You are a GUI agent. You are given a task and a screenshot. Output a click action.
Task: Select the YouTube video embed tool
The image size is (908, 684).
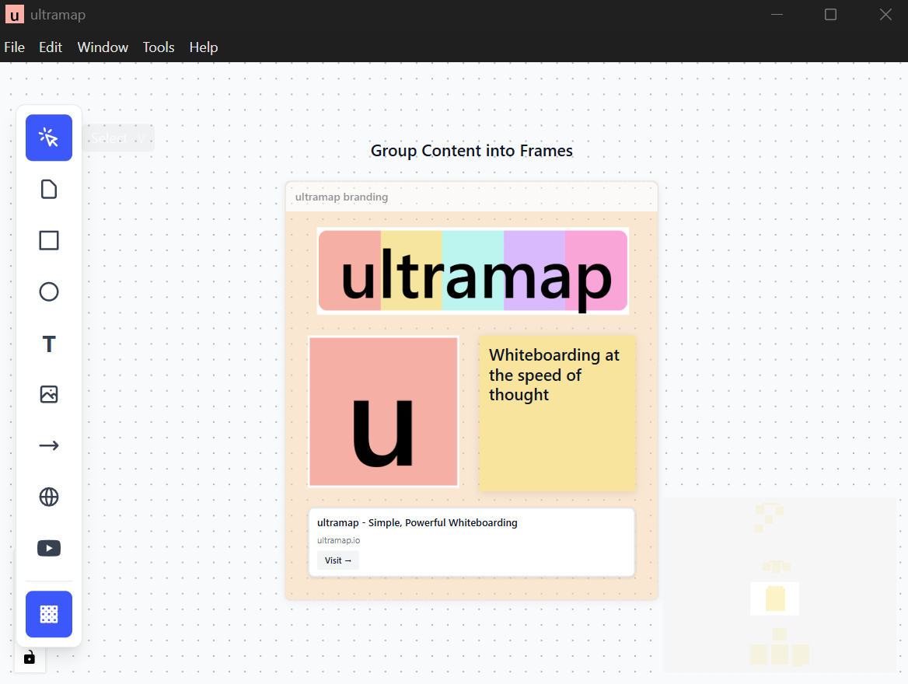pyautogui.click(x=49, y=548)
